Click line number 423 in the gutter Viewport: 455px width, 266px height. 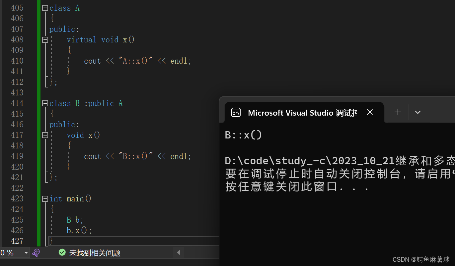pos(17,199)
